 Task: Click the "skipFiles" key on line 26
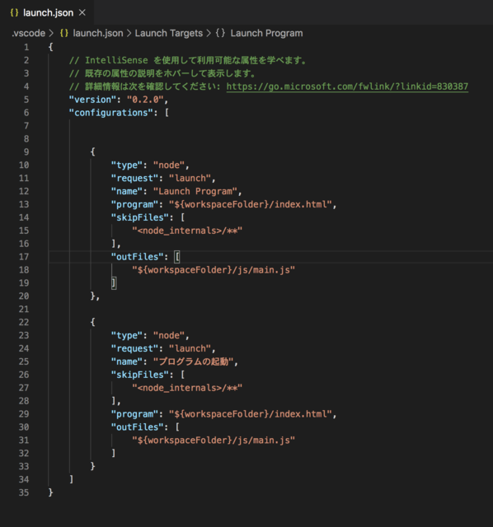(x=140, y=375)
